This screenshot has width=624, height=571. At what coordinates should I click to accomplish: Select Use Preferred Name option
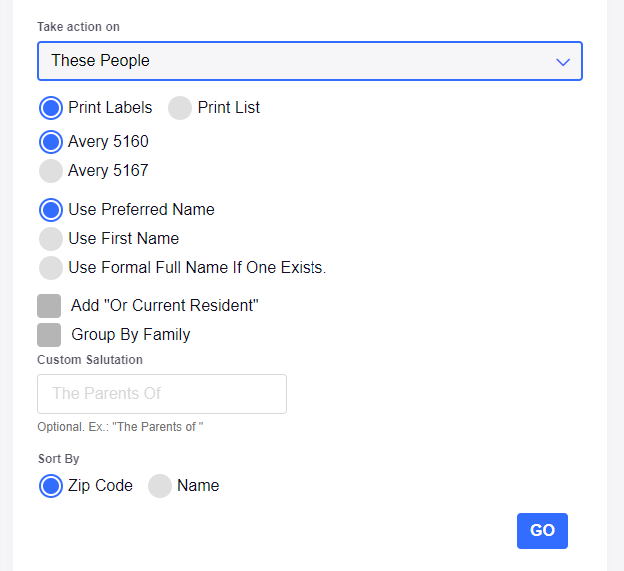coord(51,210)
